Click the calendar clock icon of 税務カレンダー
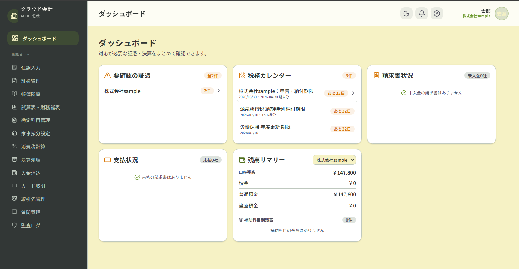Screen dimensions: 519x269 click(242, 75)
